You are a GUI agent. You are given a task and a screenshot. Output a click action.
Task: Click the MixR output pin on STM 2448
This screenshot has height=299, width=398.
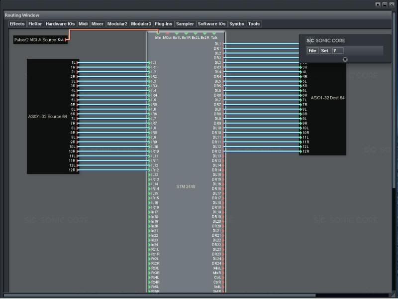223,273
